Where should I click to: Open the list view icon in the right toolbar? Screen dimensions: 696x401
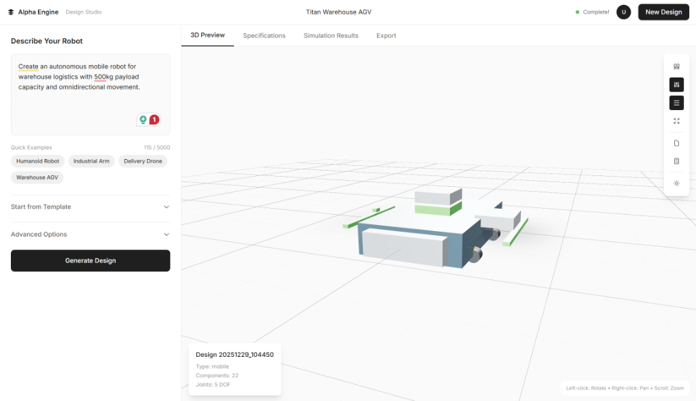pyautogui.click(x=676, y=103)
